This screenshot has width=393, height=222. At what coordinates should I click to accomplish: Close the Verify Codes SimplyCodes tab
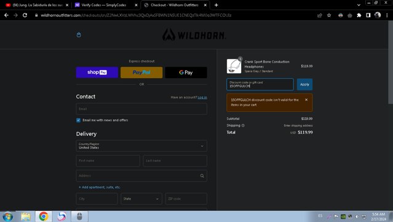click(136, 5)
